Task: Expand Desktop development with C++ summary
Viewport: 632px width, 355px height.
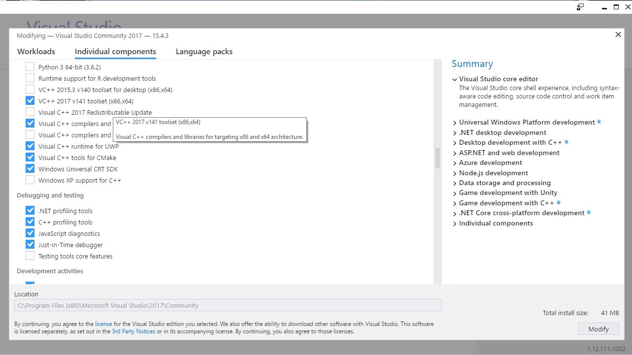Action: [x=455, y=143]
